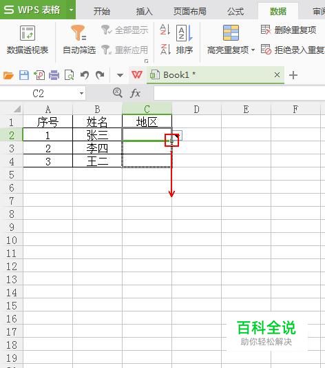The image size is (325, 368).
Task: Close the Book1 document tab
Action: pos(277,75)
